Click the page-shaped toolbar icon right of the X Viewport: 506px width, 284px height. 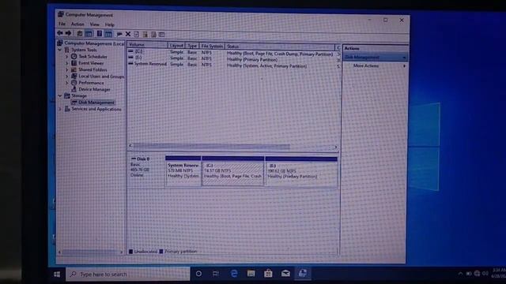pos(137,34)
